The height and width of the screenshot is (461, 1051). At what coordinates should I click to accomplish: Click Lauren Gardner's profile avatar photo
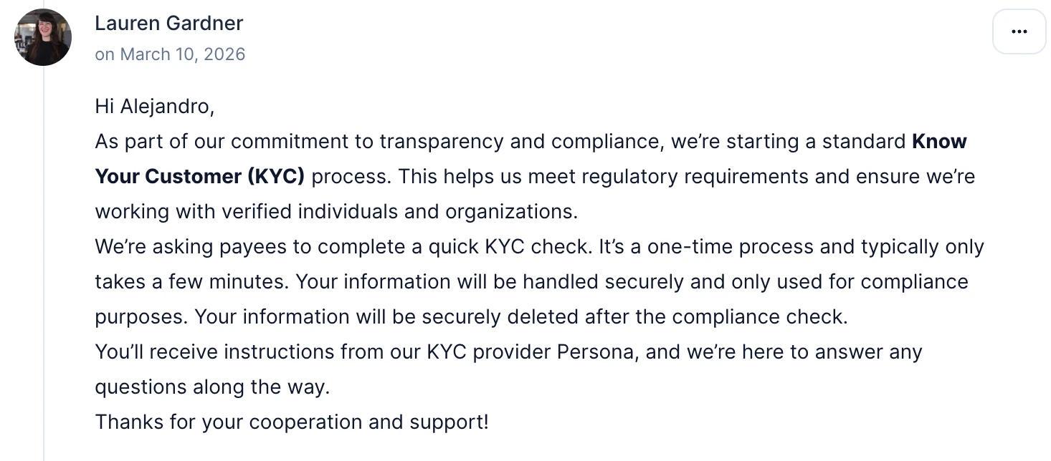[x=43, y=37]
